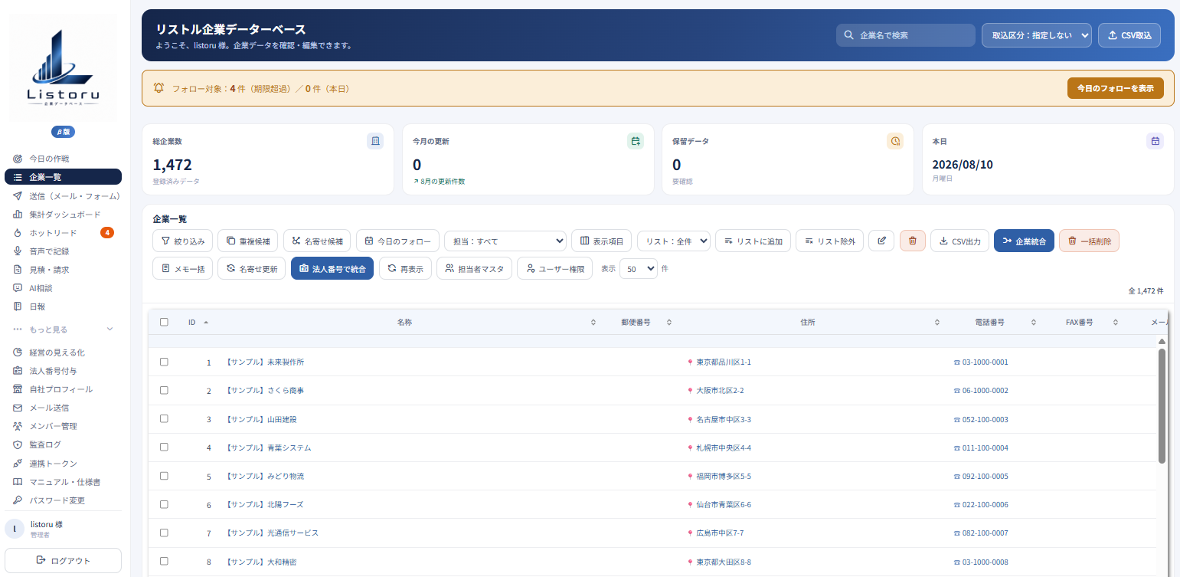Screen dimensions: 1180x577
Task: Open AI相談 in sidebar
Action: pos(63,288)
